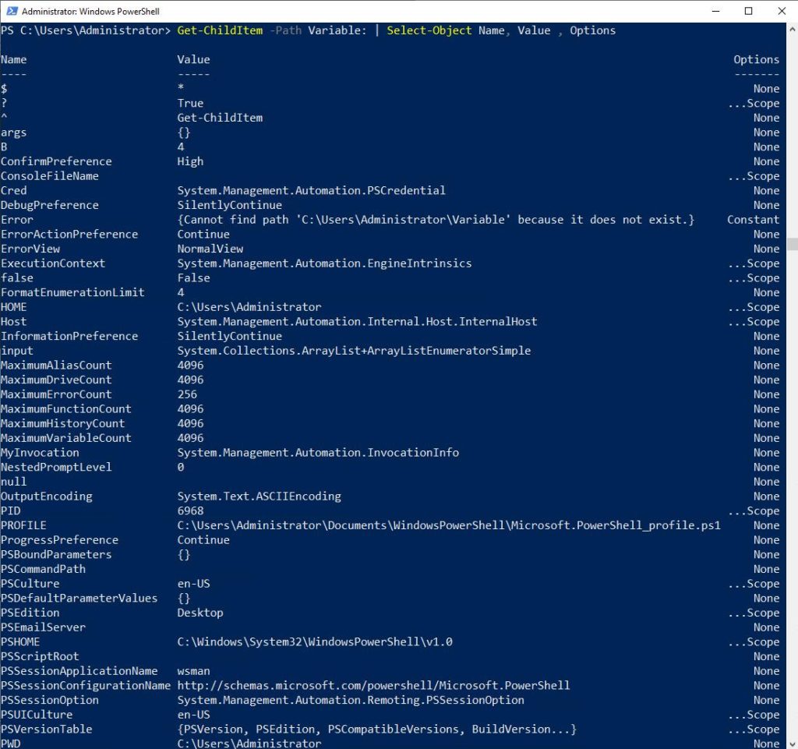Screen dimensions: 798x749
Task: Click the PowerShell icon in the title bar
Action: [x=12, y=11]
